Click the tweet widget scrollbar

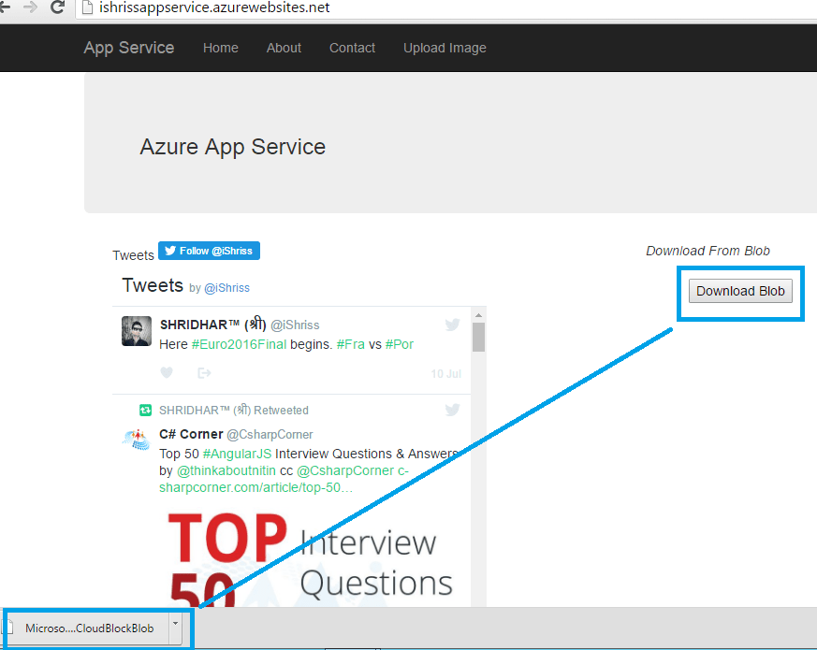click(x=478, y=337)
